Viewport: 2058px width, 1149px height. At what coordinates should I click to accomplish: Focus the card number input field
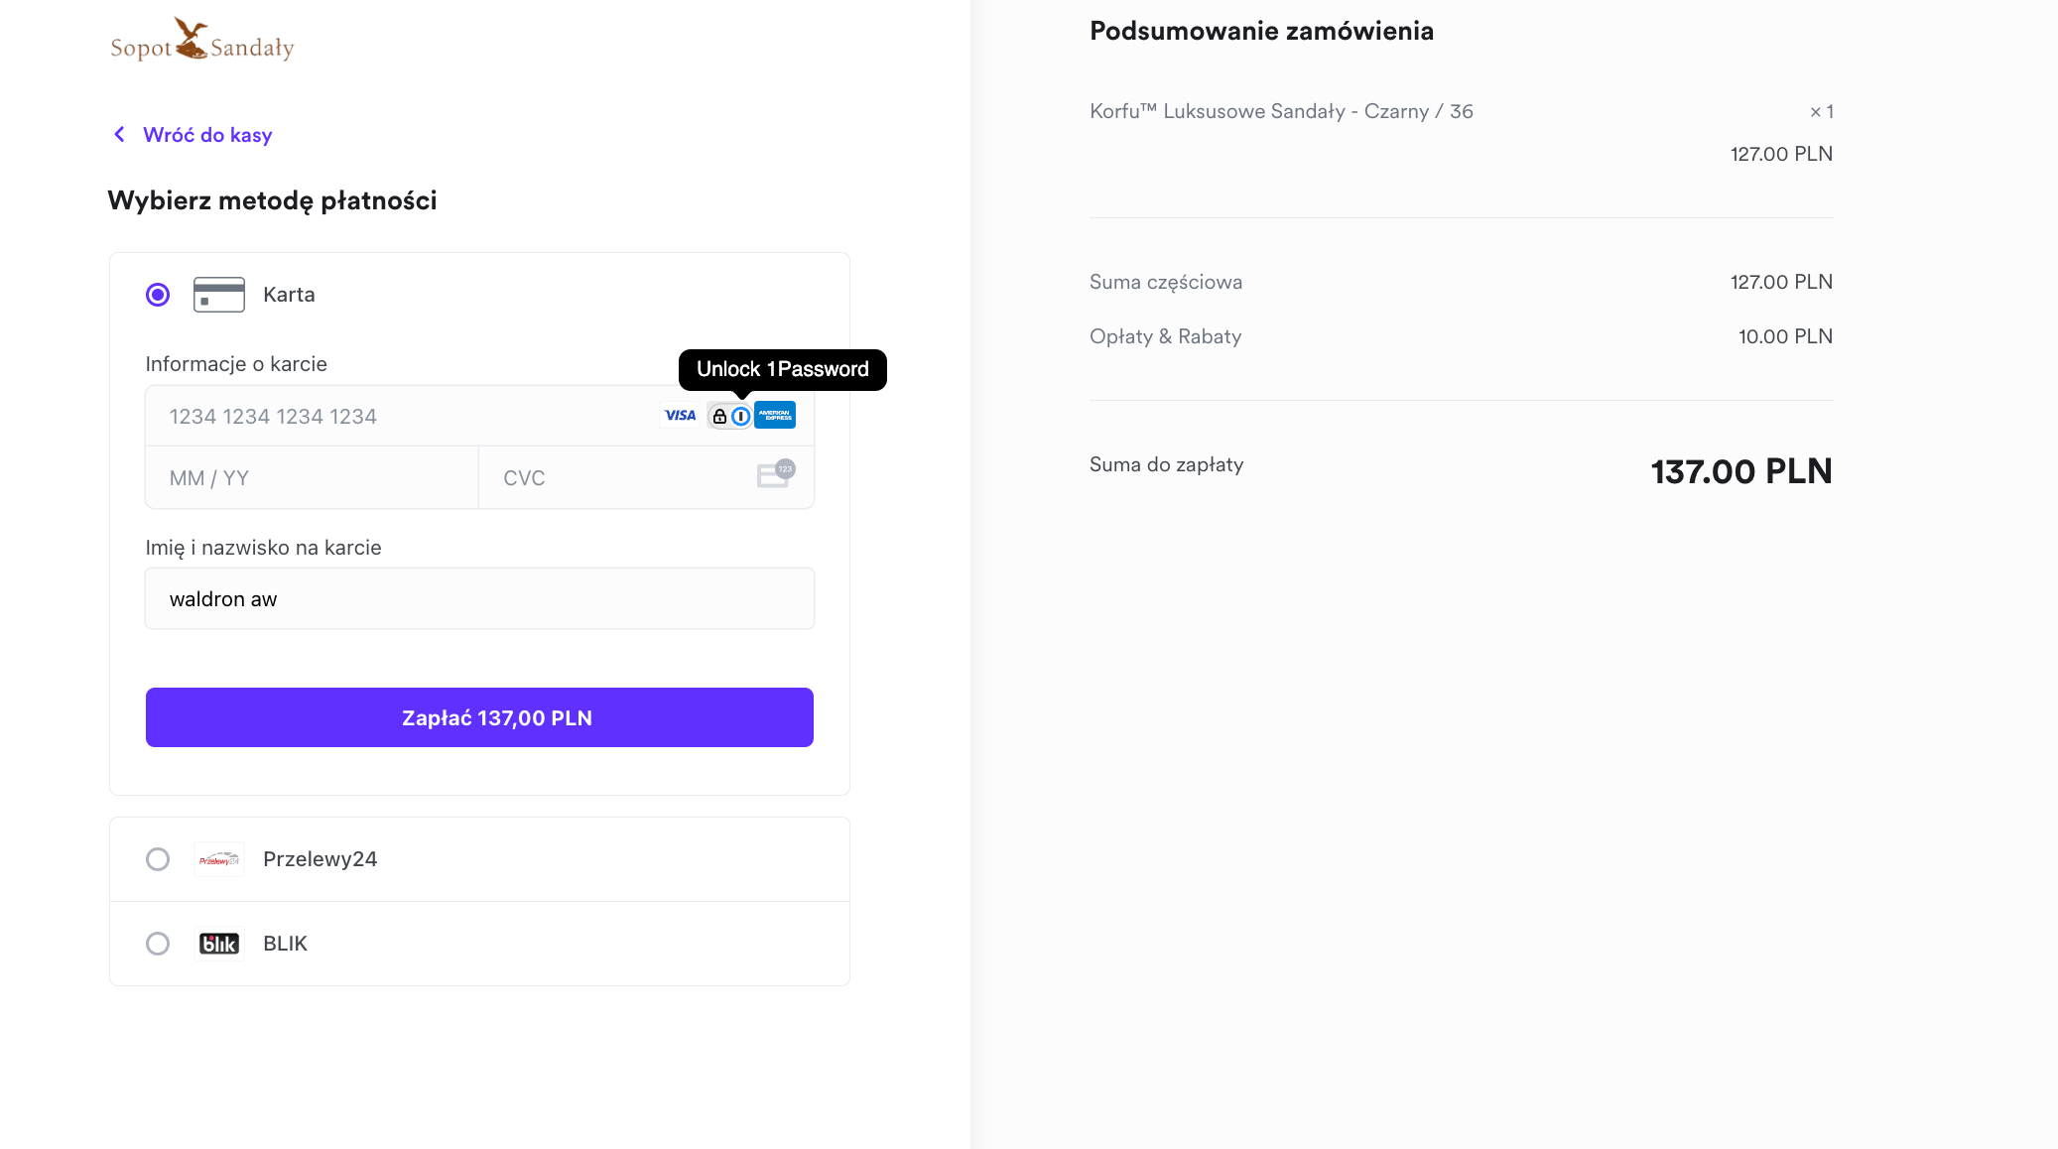[397, 417]
